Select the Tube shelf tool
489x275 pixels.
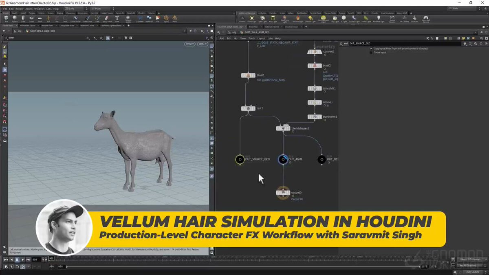pos(23,19)
